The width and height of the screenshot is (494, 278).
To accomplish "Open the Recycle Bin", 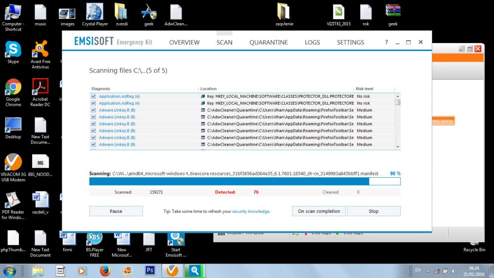I will (x=474, y=246).
